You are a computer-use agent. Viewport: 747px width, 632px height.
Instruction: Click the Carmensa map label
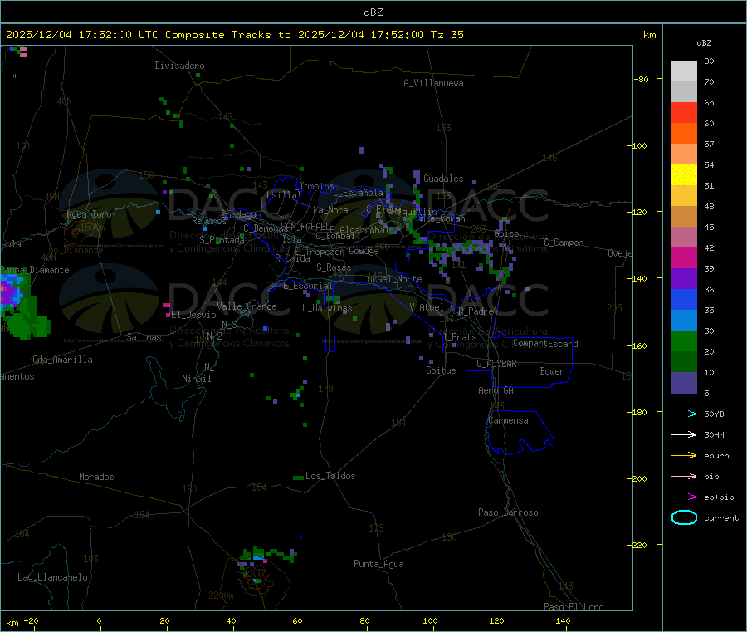[508, 420]
